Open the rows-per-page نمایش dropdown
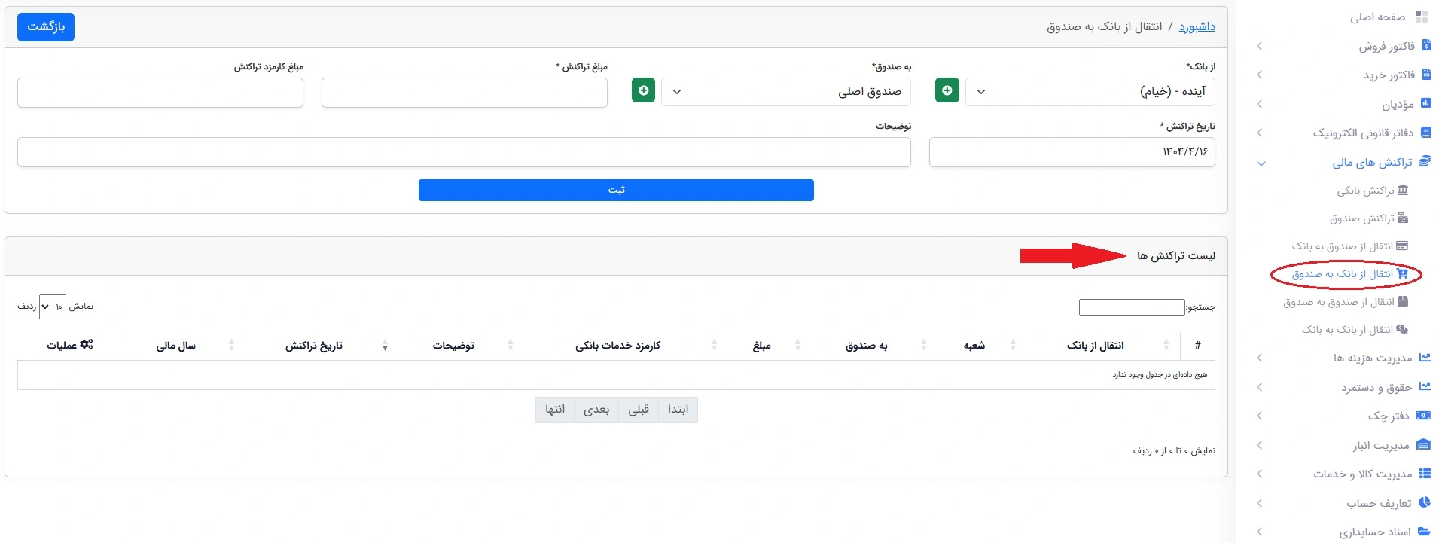Viewport: 1442px width, 543px height. point(53,307)
